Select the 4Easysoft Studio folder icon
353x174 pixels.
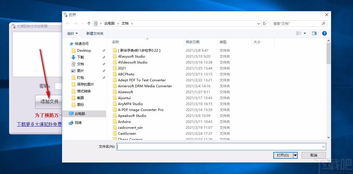[114, 56]
